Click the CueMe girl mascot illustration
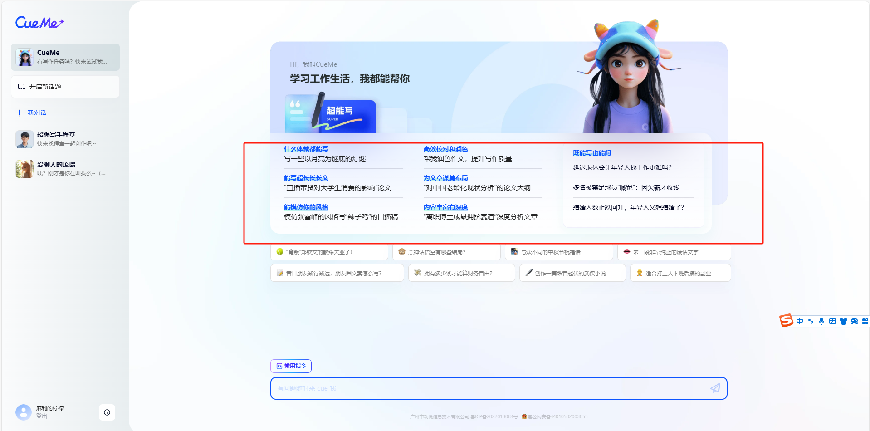This screenshot has width=870, height=431. 629,76
